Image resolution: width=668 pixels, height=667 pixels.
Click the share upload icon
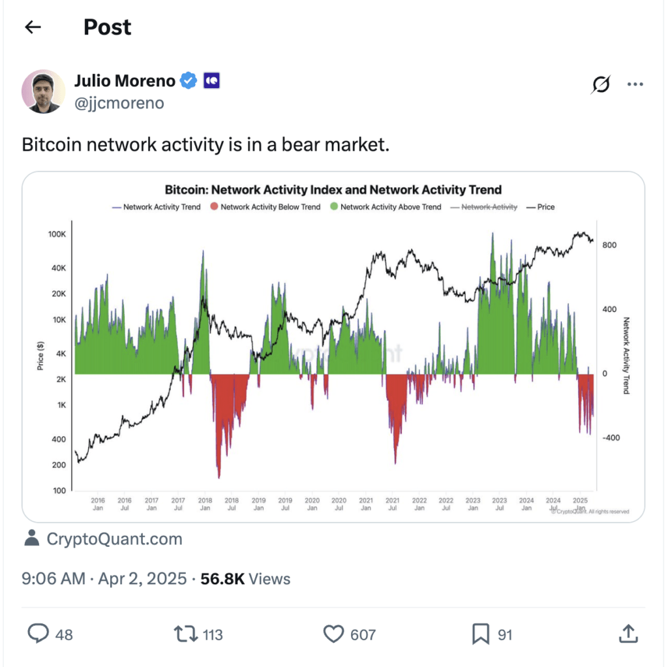point(628,634)
